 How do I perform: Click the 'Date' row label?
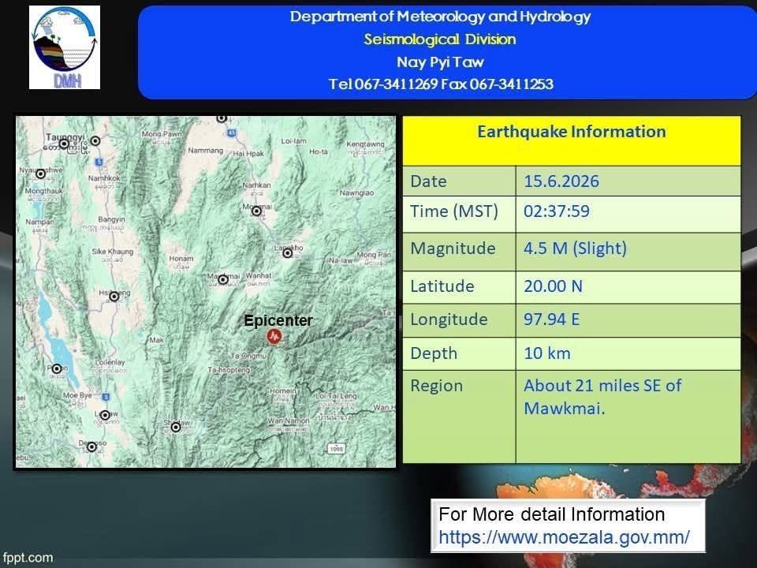(428, 181)
